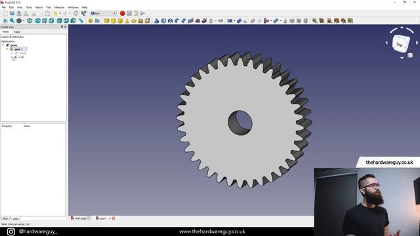Viewport: 420px width, 236px height.
Task: Create a Part container icon
Action: coord(91,20)
